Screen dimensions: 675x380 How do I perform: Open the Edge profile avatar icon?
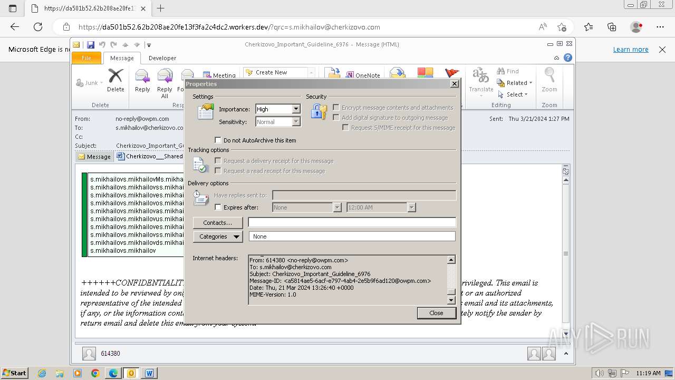point(637,27)
